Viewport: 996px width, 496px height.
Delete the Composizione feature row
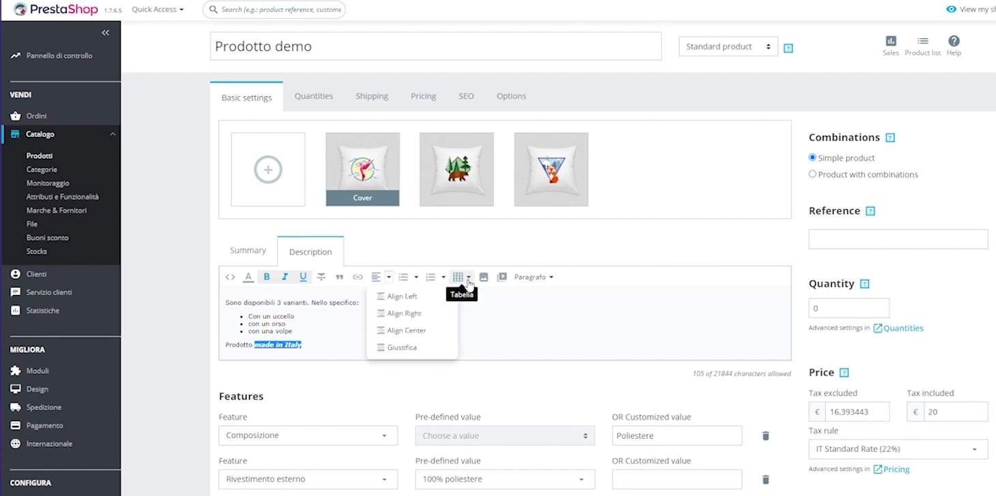(765, 435)
